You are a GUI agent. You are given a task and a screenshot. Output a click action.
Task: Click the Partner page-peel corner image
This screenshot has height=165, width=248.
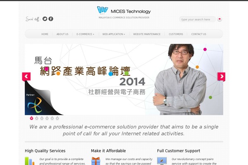tap(41, 99)
